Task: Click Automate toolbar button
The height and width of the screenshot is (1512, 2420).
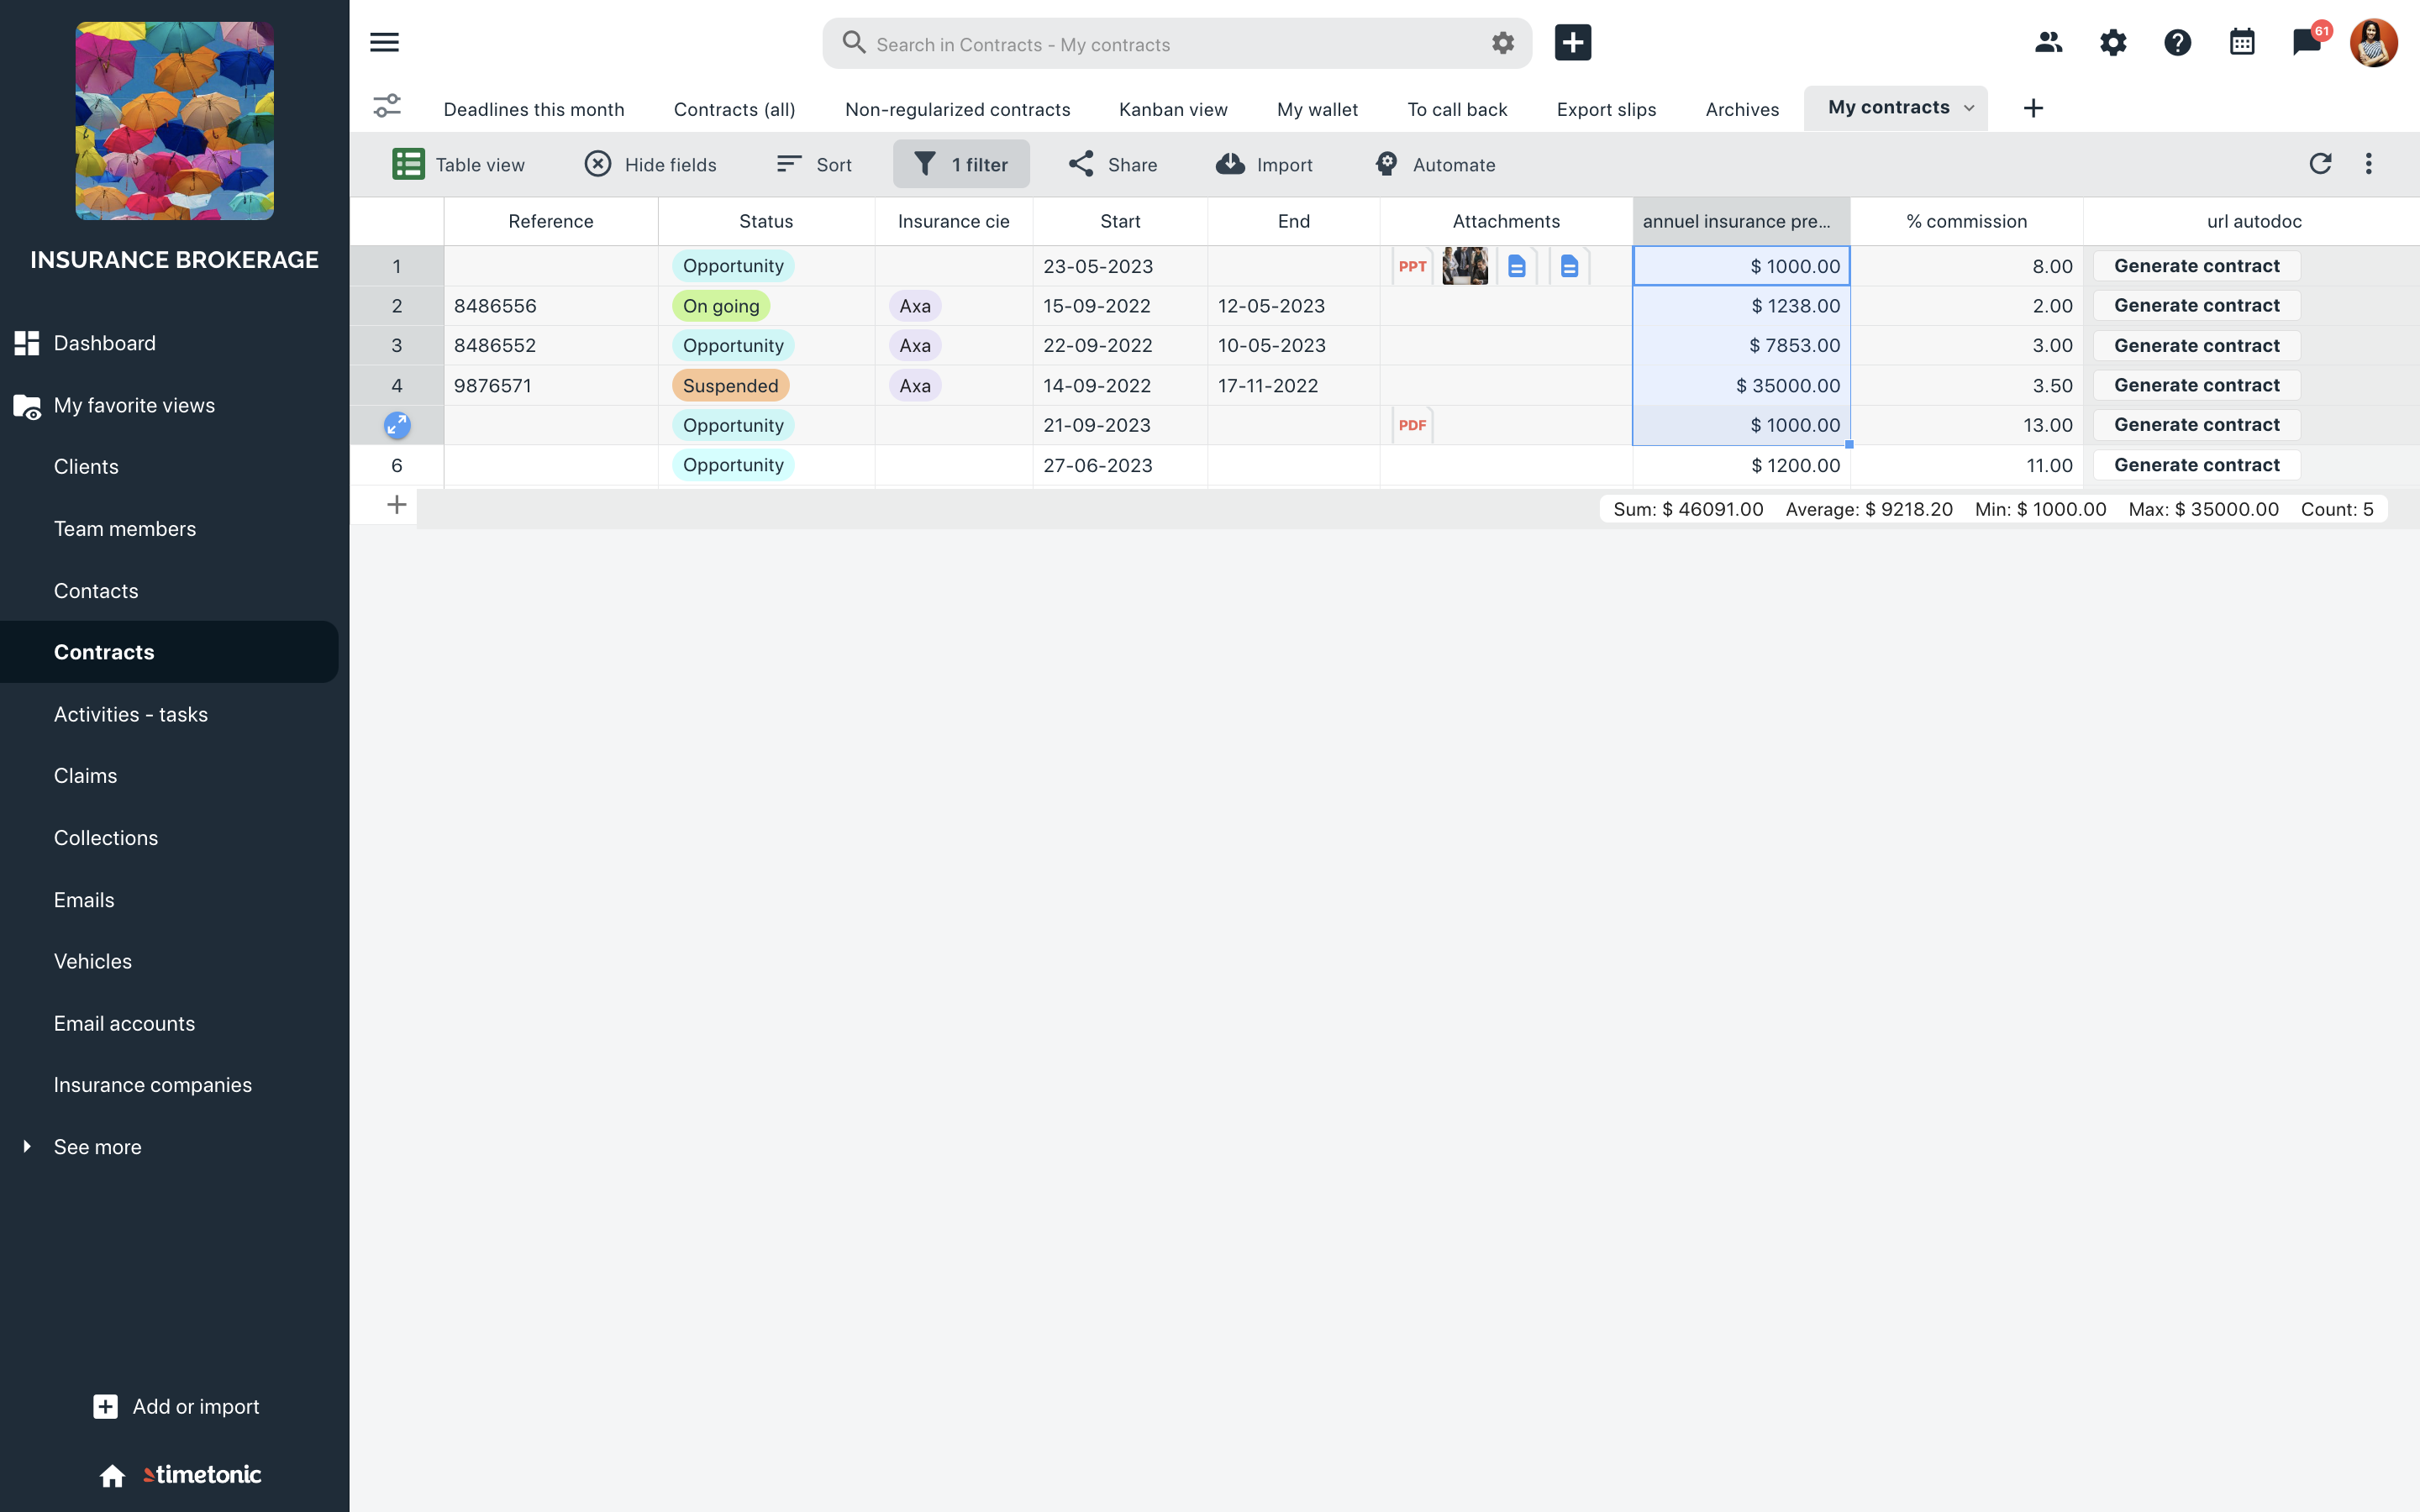Action: point(1435,164)
